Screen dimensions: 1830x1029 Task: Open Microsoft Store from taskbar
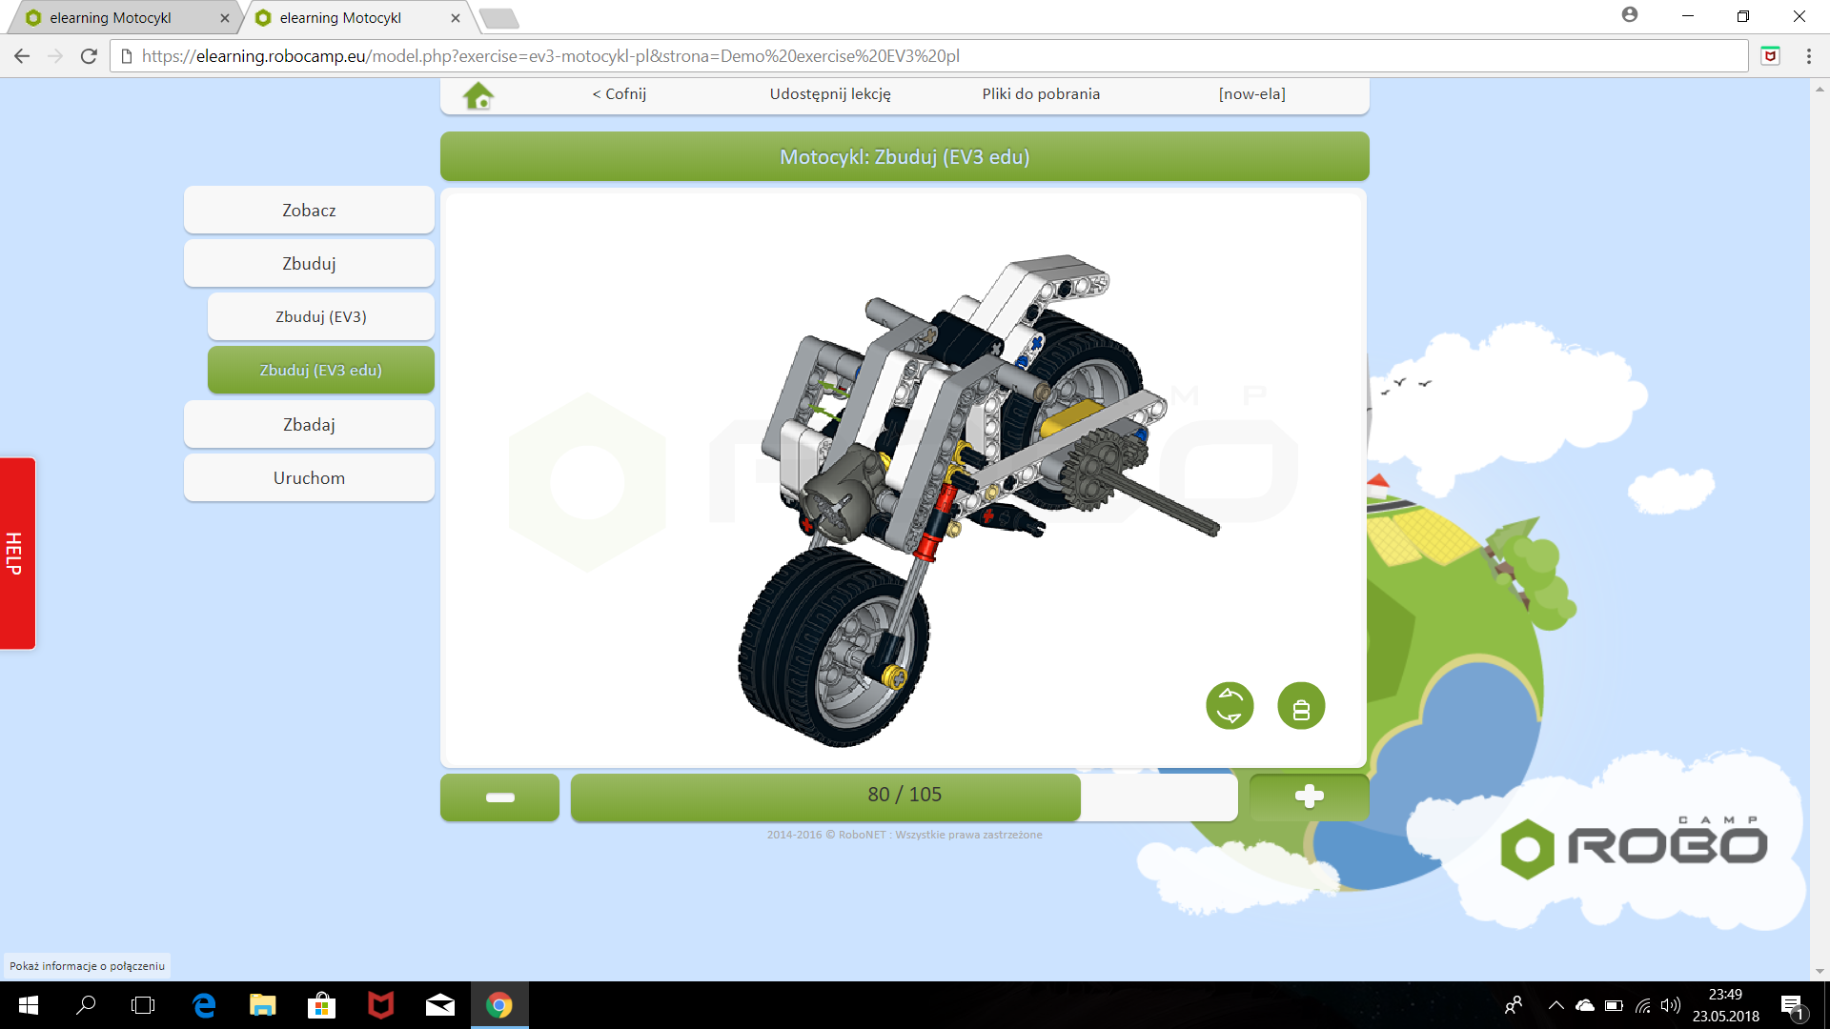[322, 1005]
